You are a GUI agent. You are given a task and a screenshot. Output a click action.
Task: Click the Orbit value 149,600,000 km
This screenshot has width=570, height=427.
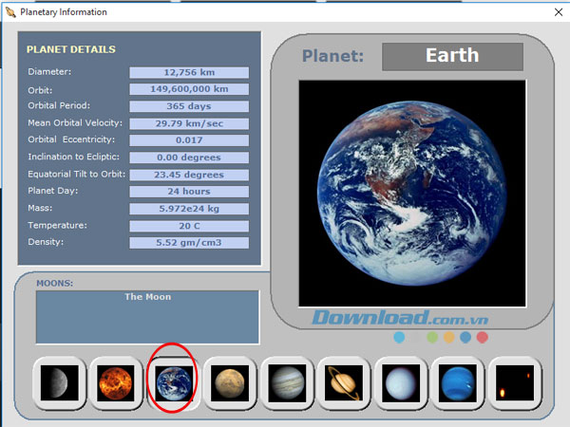tap(189, 89)
